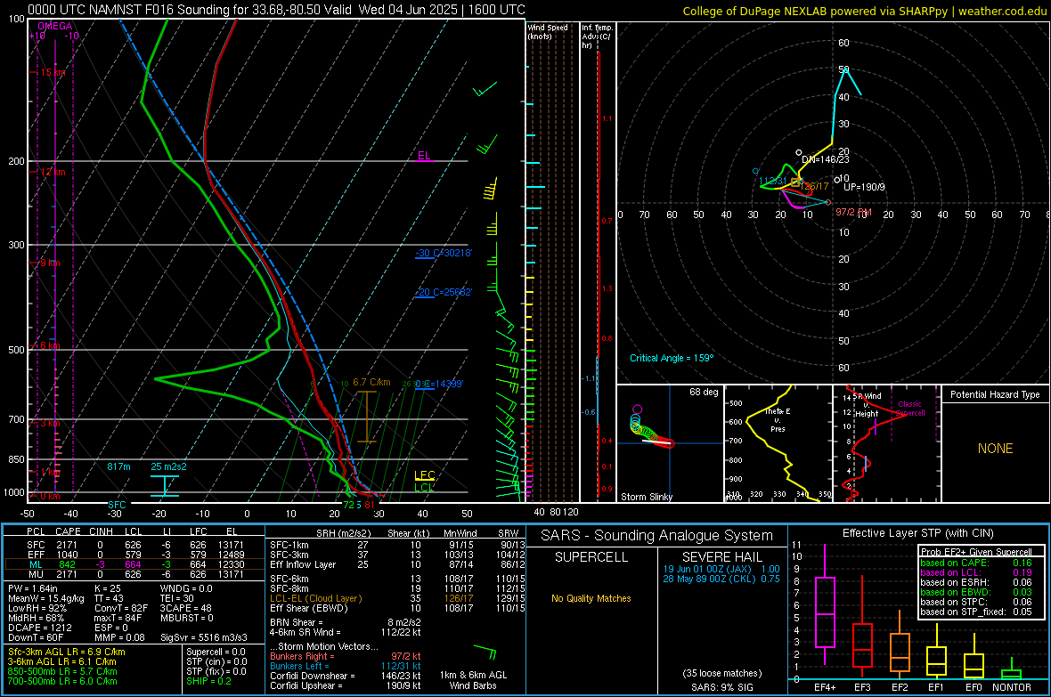
Task: Click the yellow "No Quality Matches" text
Action: (591, 598)
